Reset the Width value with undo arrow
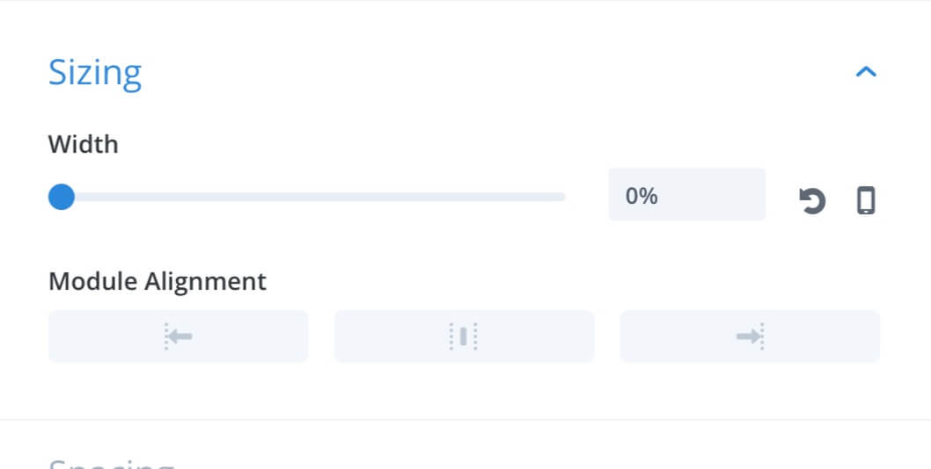Image resolution: width=931 pixels, height=469 pixels. coord(812,200)
